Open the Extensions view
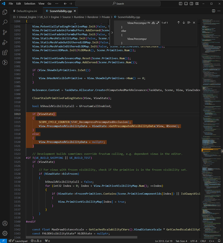Screen dimensions: 223x243 [x=5, y=53]
